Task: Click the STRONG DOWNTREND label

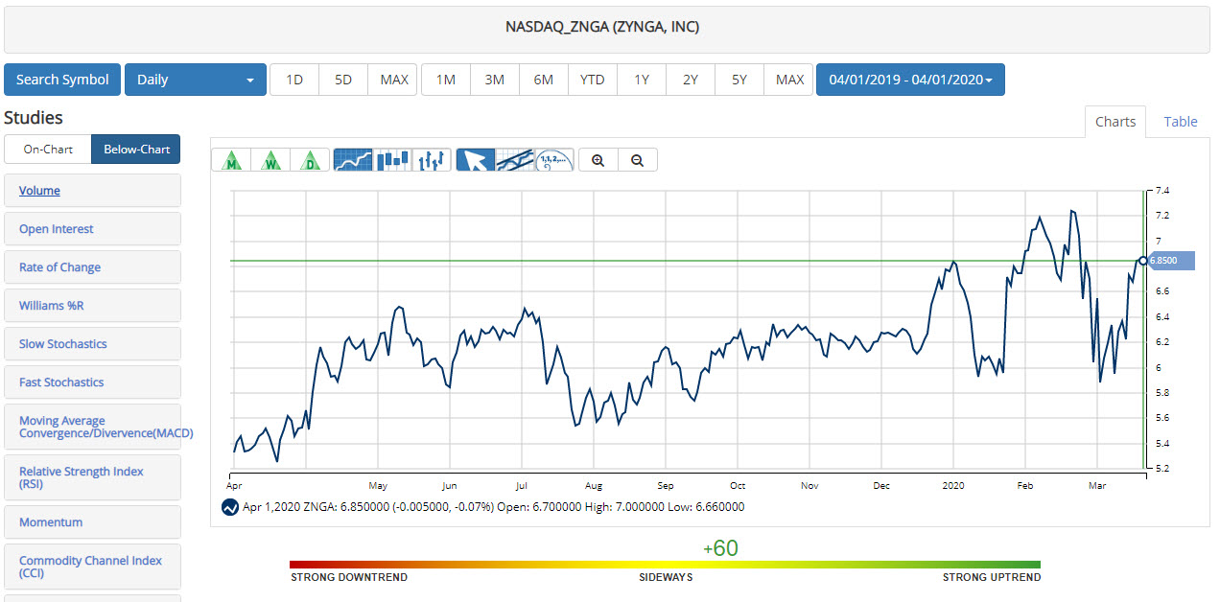Action: [x=349, y=577]
